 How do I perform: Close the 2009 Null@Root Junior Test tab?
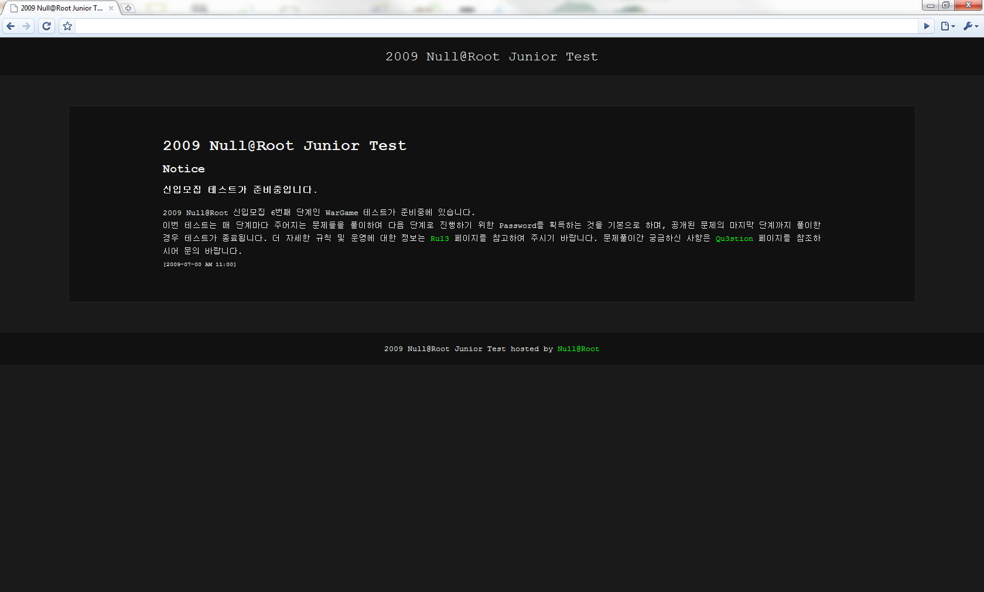(x=111, y=8)
